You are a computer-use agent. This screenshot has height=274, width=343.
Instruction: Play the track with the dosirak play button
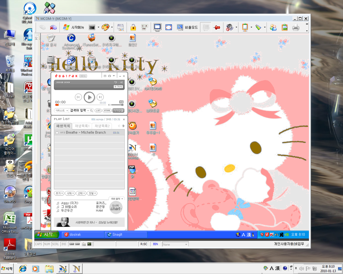[89, 97]
